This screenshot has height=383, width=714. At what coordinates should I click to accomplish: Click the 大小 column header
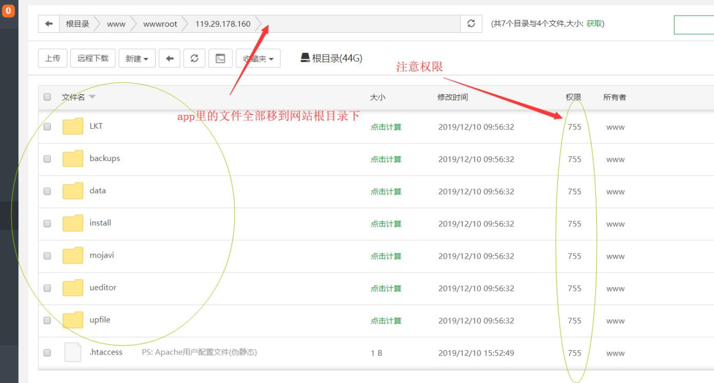click(378, 97)
